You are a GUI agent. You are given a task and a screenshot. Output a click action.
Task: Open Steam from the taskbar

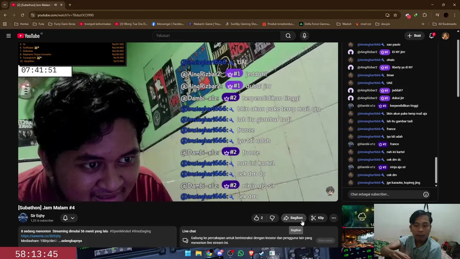click(262, 254)
